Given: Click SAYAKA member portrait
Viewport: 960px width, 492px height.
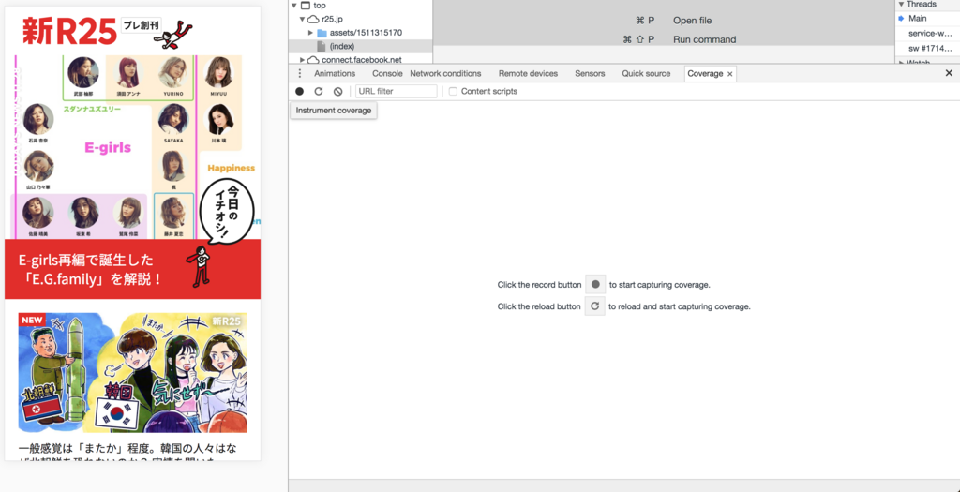Looking at the screenshot, I should 173,119.
